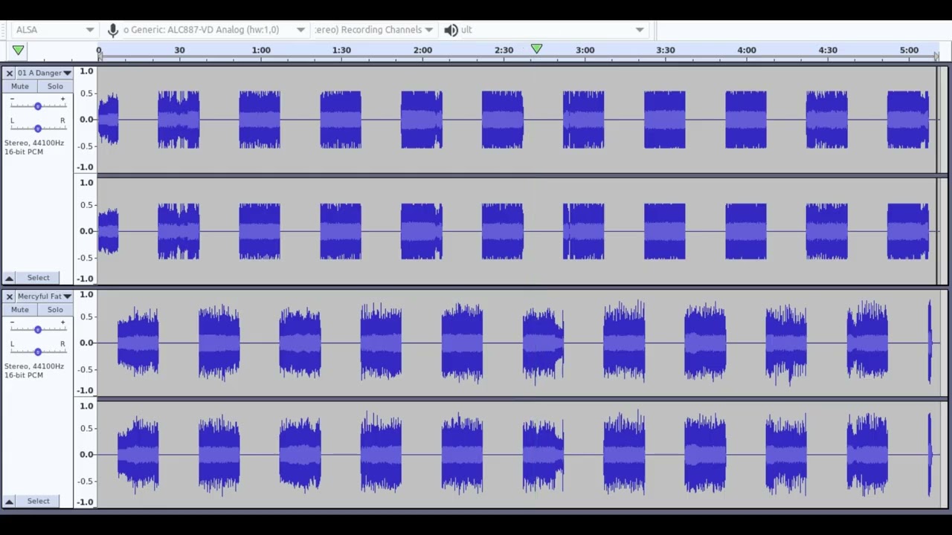The height and width of the screenshot is (535, 952).
Task: Click the format info under Mercyful Fat
Action: tap(34, 371)
